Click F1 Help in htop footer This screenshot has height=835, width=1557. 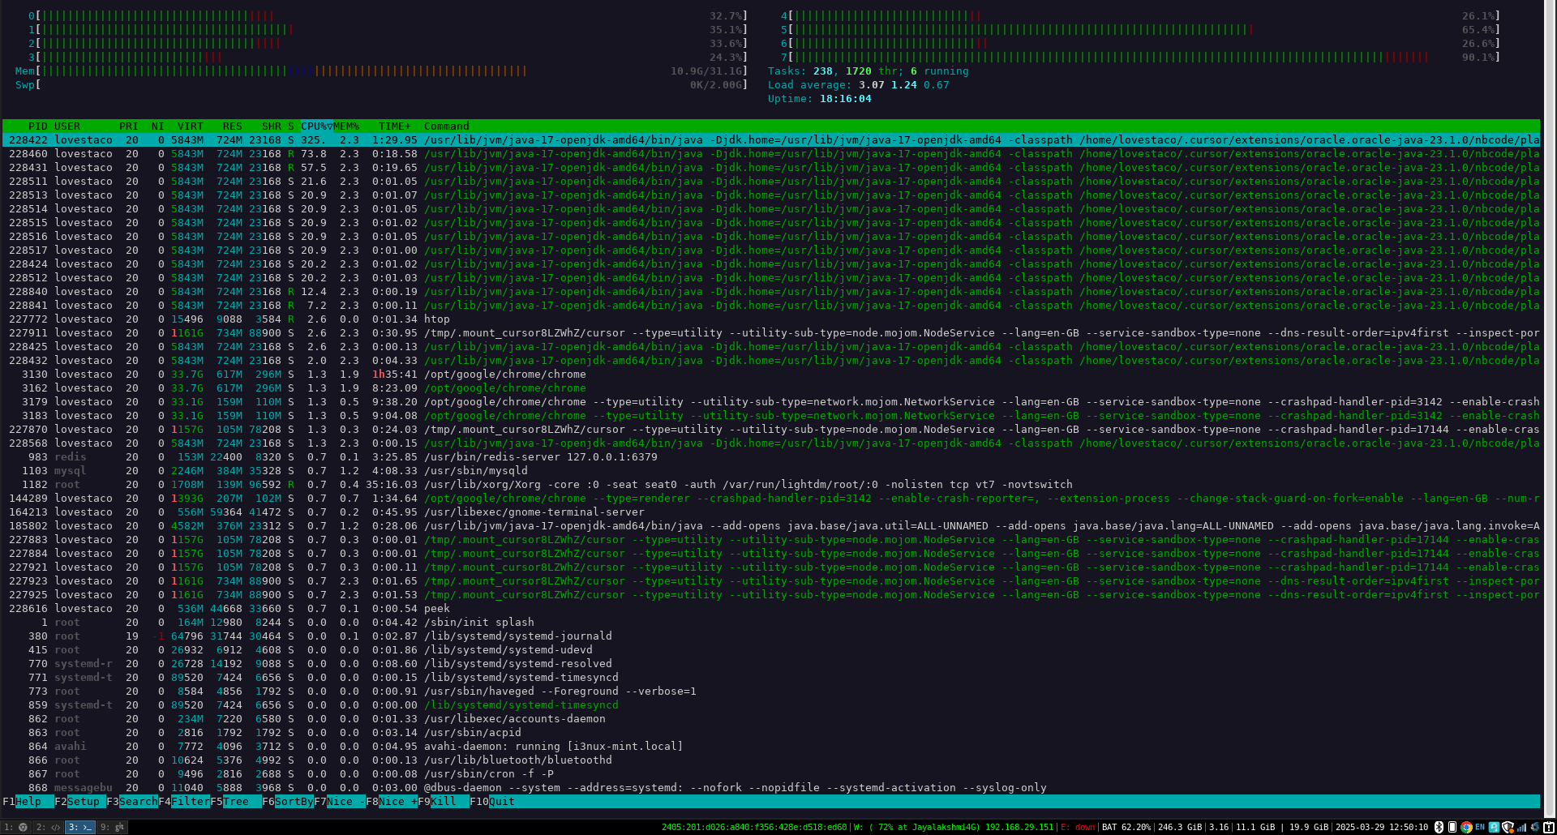click(x=28, y=802)
